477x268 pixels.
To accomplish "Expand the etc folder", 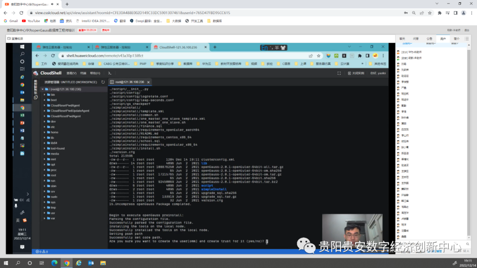I will (45, 127).
